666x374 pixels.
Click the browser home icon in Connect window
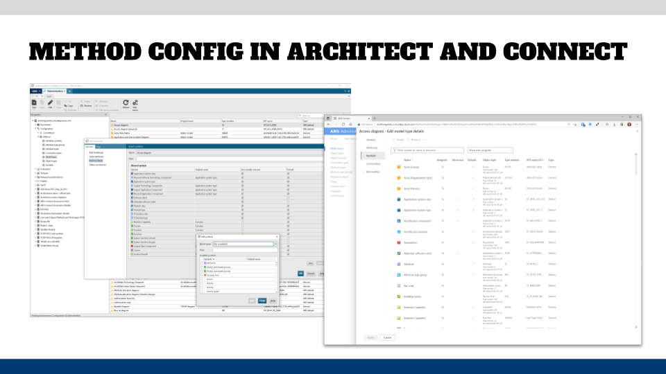350,124
